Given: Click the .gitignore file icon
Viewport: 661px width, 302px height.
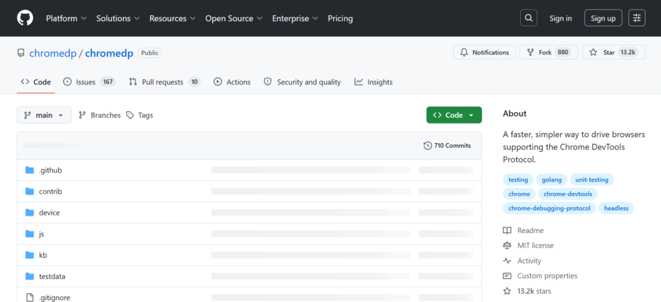Looking at the screenshot, I should pyautogui.click(x=30, y=297).
